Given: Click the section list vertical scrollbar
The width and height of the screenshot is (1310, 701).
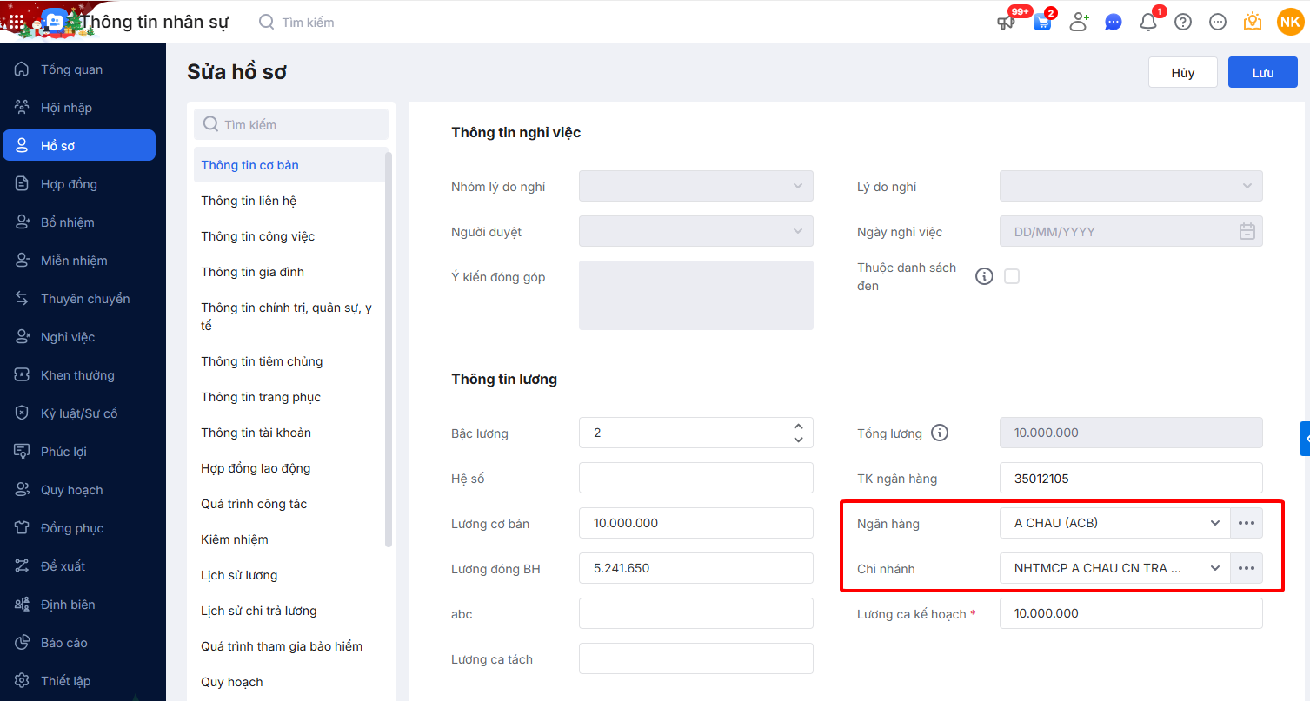Looking at the screenshot, I should 389,347.
